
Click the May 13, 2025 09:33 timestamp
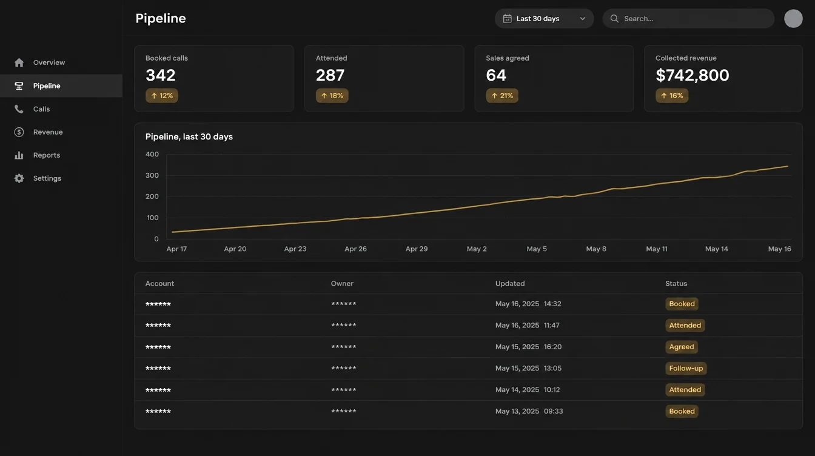[529, 411]
